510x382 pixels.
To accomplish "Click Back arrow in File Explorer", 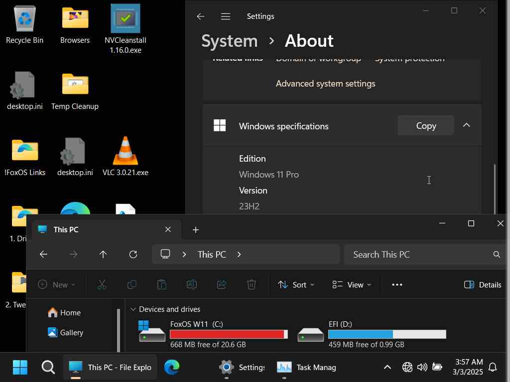I will 44,254.
